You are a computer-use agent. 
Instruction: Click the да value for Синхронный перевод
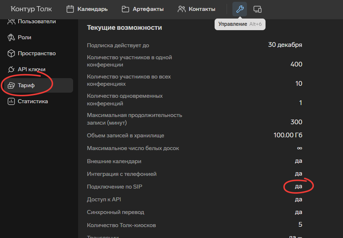click(x=298, y=212)
